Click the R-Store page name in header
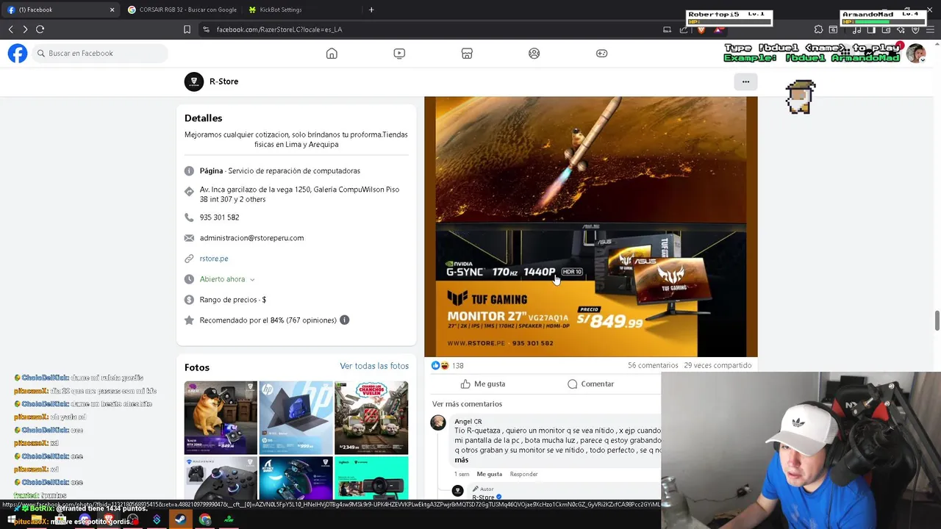Viewport: 941px width, 529px height. tap(223, 82)
